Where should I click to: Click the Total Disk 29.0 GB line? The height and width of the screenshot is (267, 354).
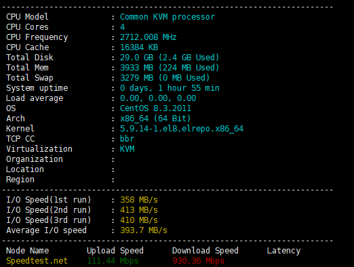point(170,58)
